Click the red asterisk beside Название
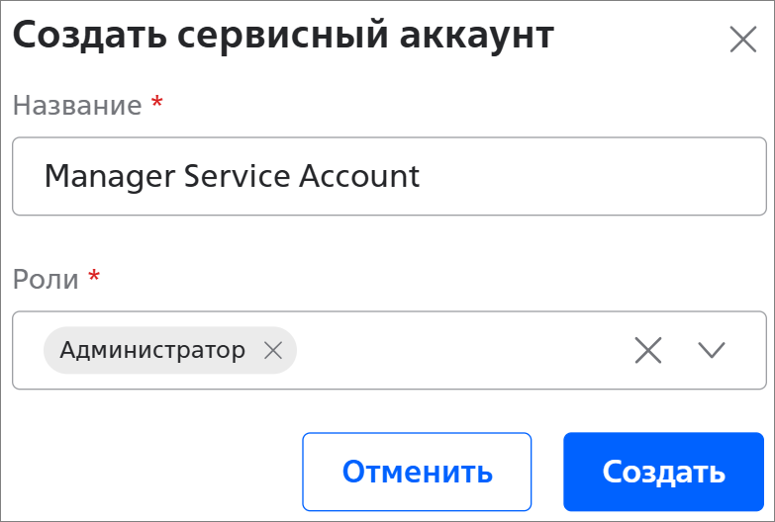This screenshot has width=775, height=522. click(x=156, y=103)
